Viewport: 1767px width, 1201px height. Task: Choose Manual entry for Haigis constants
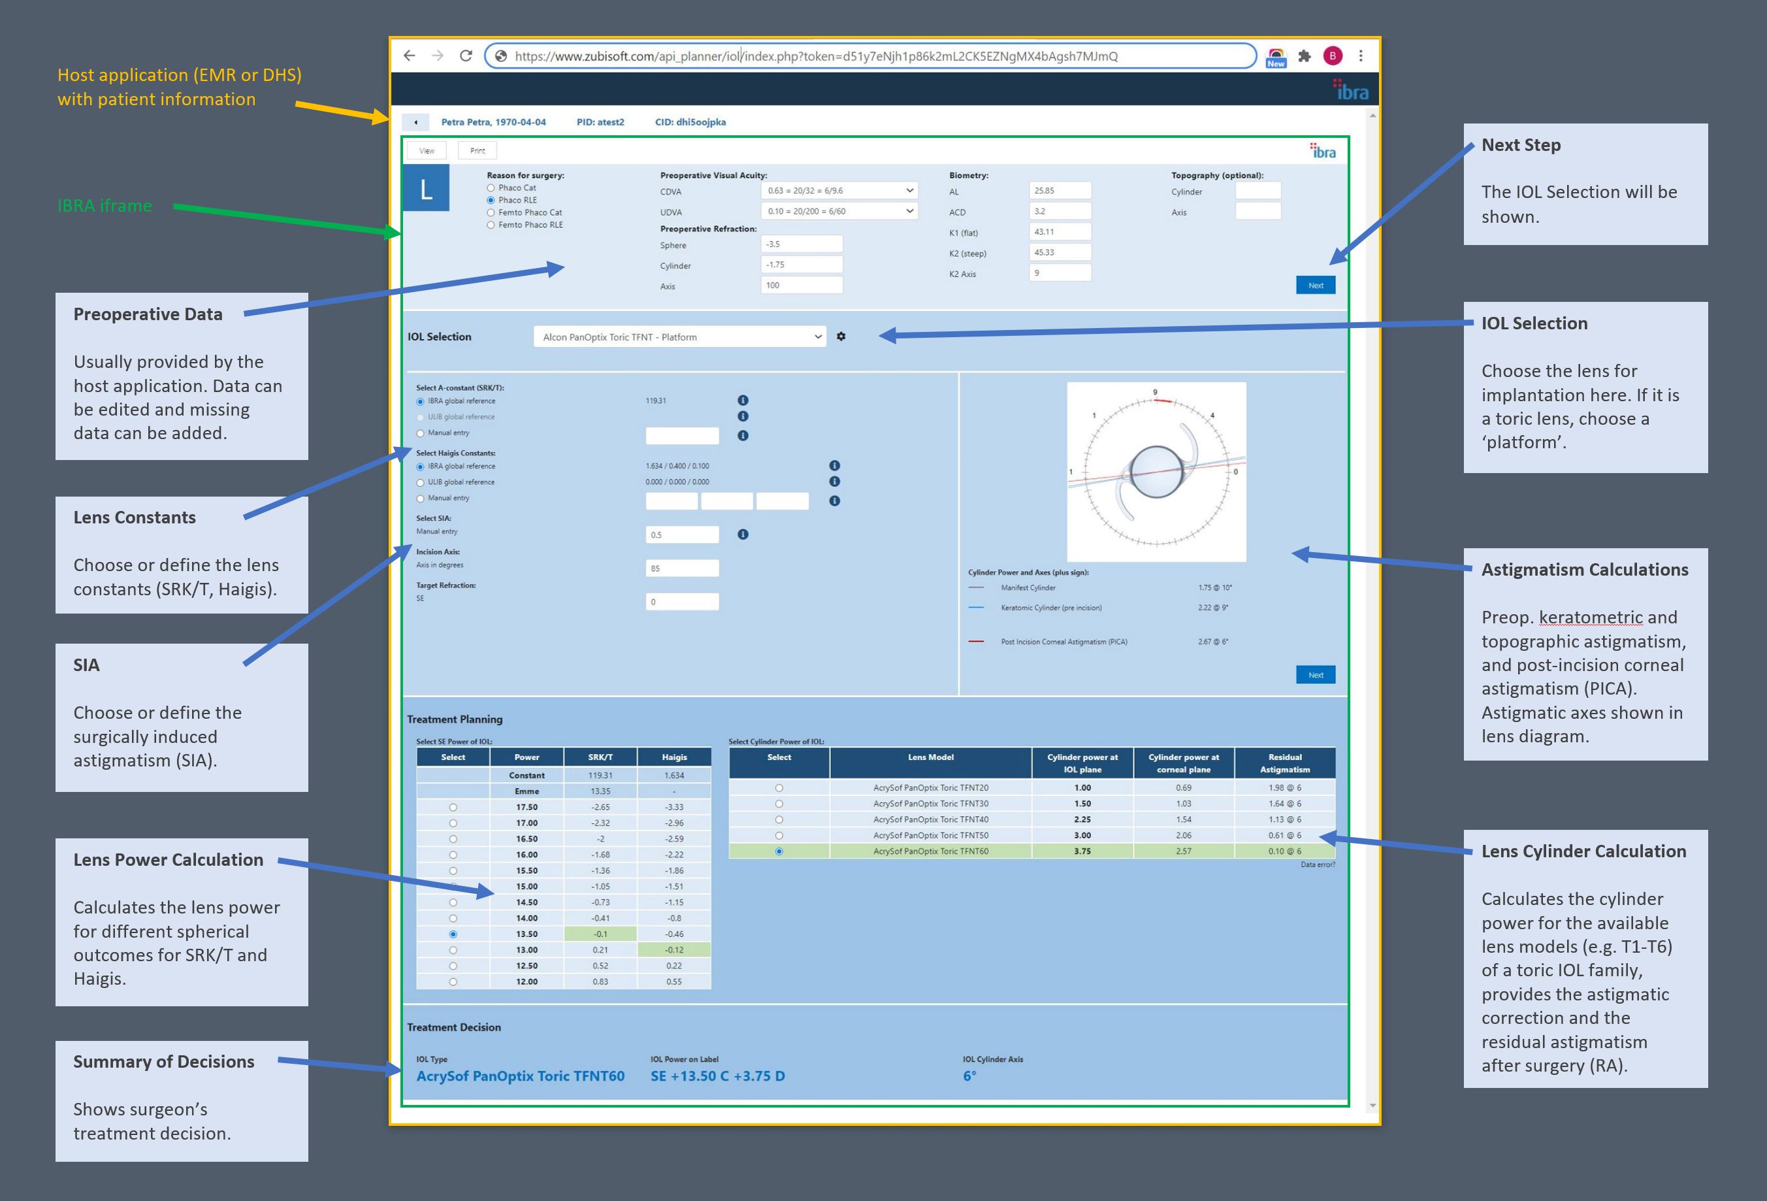[x=419, y=498]
